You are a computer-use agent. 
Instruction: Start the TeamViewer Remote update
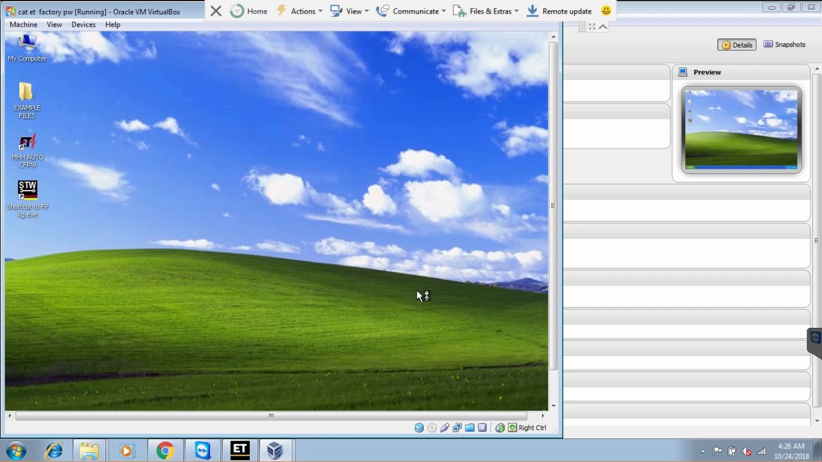coord(559,11)
